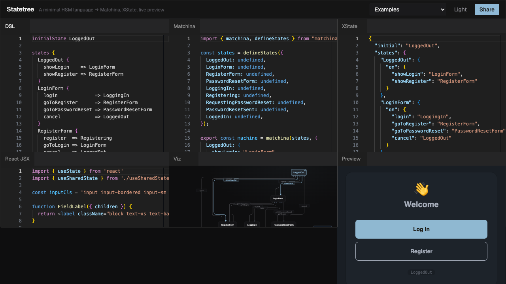Click 'RequestingPasswordReset: undefined' in Matchina
The width and height of the screenshot is (506, 284).
(x=256, y=103)
